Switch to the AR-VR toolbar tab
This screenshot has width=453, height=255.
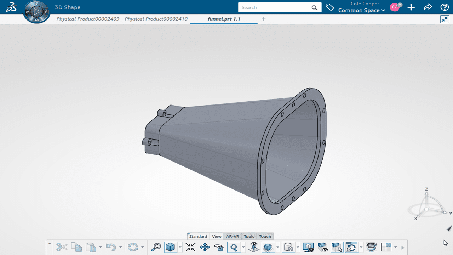[x=233, y=236]
